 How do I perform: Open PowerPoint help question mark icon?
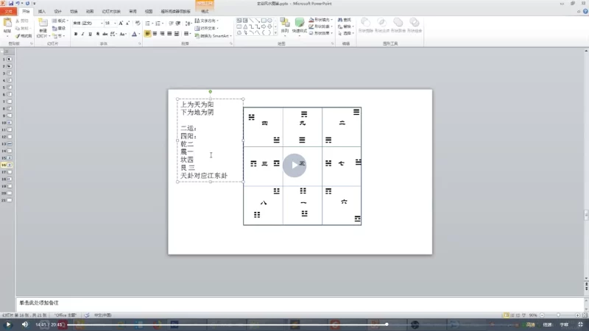point(584,12)
